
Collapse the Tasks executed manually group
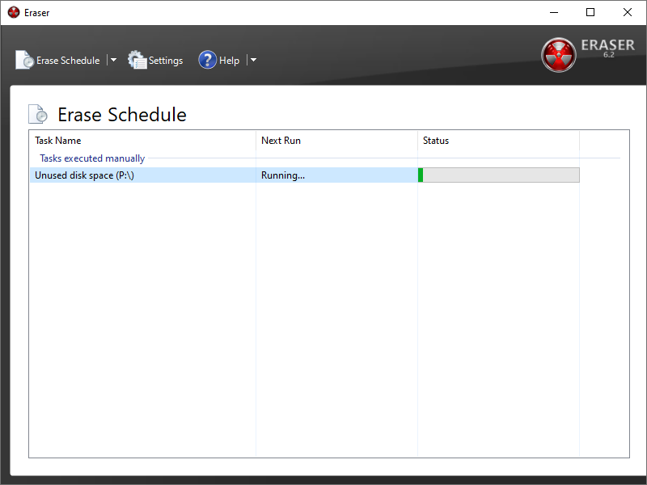92,158
